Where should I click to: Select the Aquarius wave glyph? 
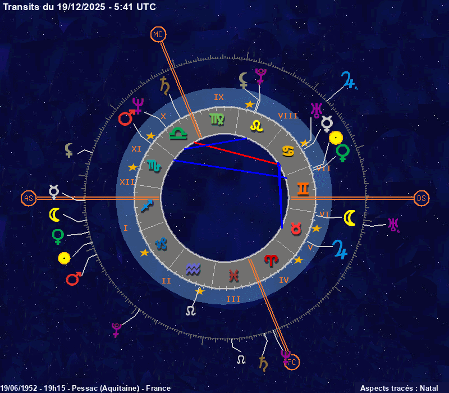click(x=193, y=269)
